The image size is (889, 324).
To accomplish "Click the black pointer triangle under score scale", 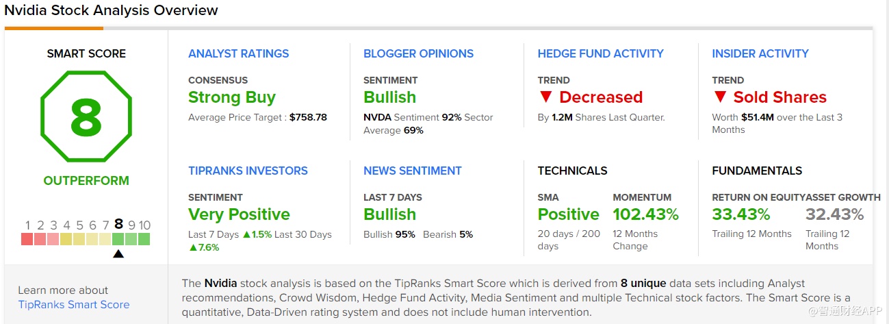I will 118,253.
